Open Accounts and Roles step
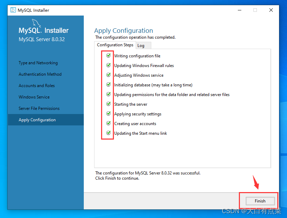Viewport: 287px width, 218px height. click(x=37, y=86)
